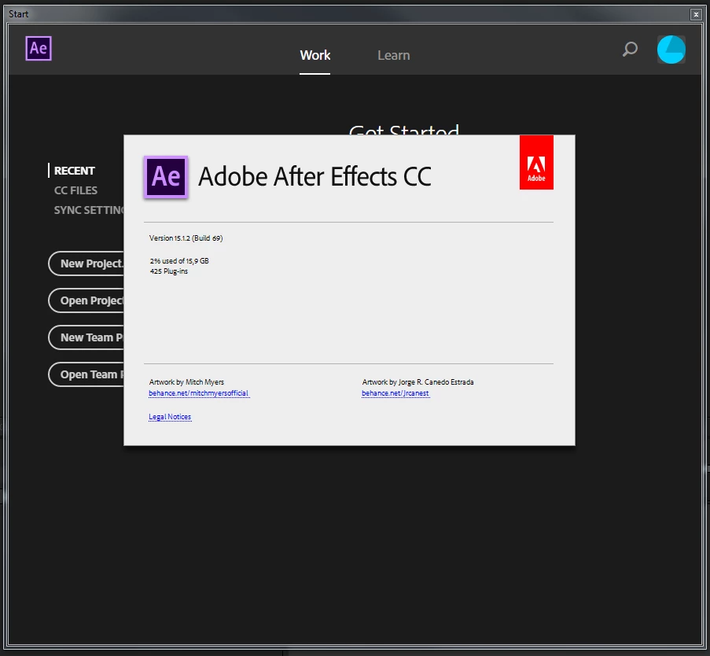
Task: Click the Open Team Project button
Action: pyautogui.click(x=86, y=374)
